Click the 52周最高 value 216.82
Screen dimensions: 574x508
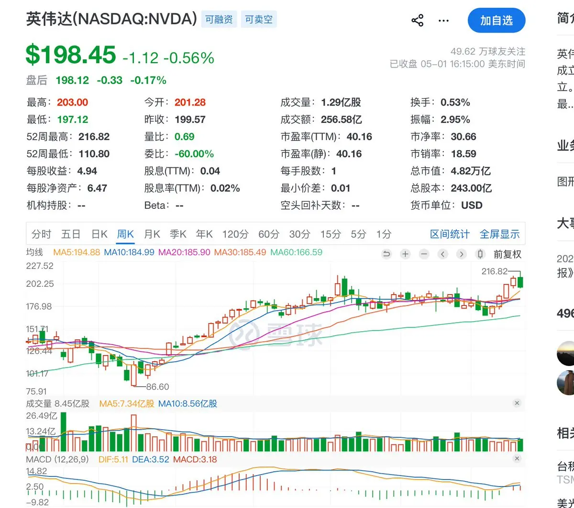[x=94, y=137]
